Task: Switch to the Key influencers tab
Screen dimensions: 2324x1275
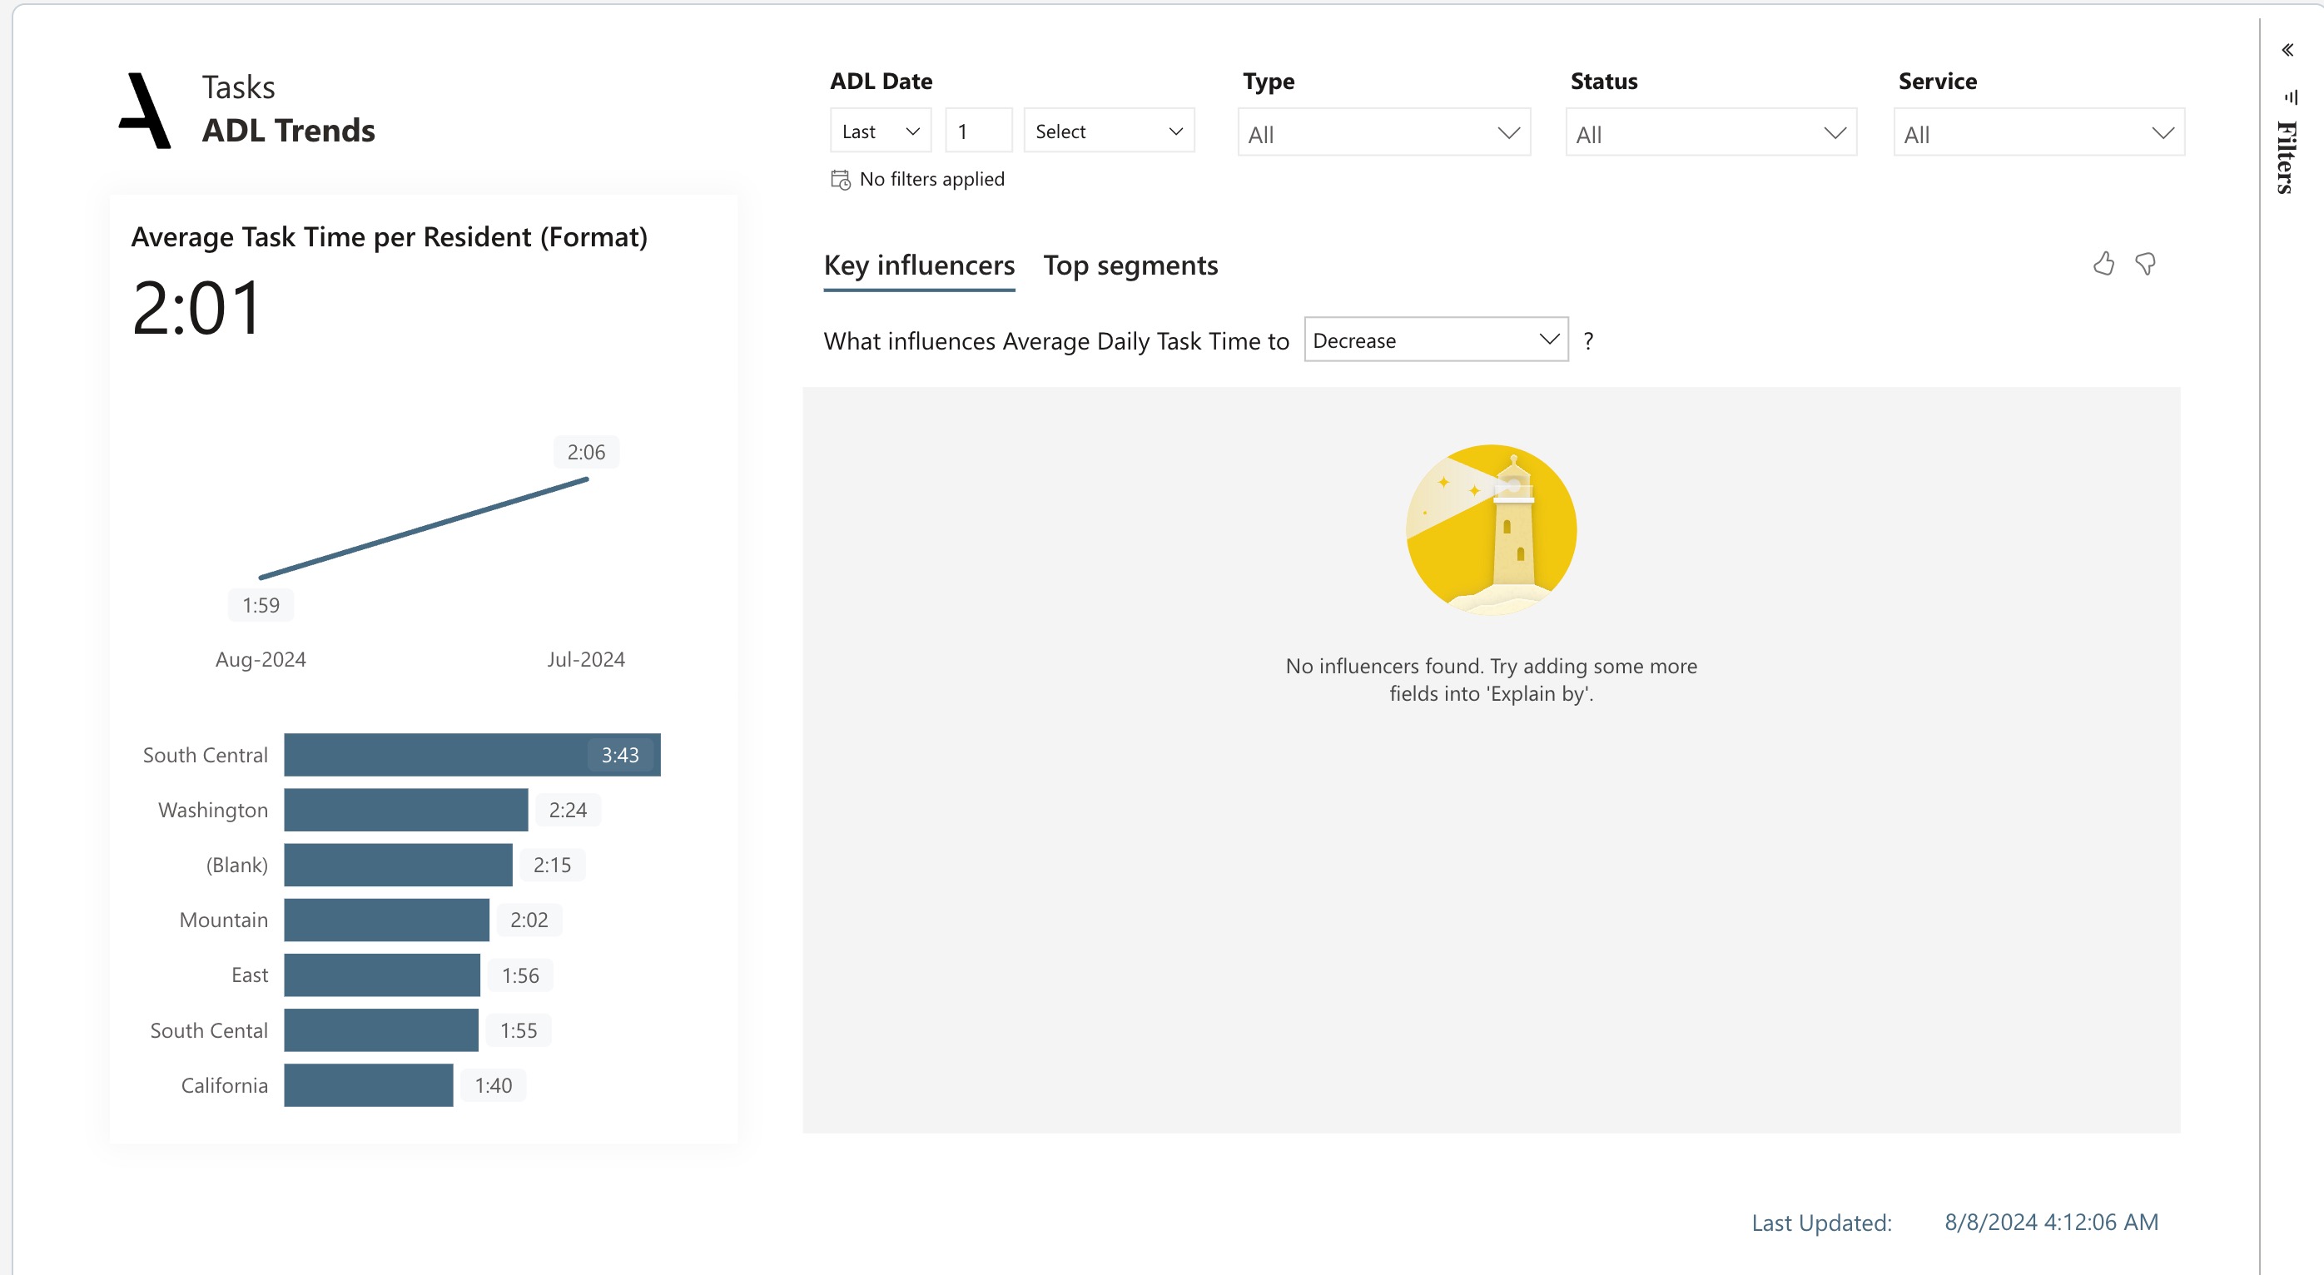Action: [x=918, y=266]
